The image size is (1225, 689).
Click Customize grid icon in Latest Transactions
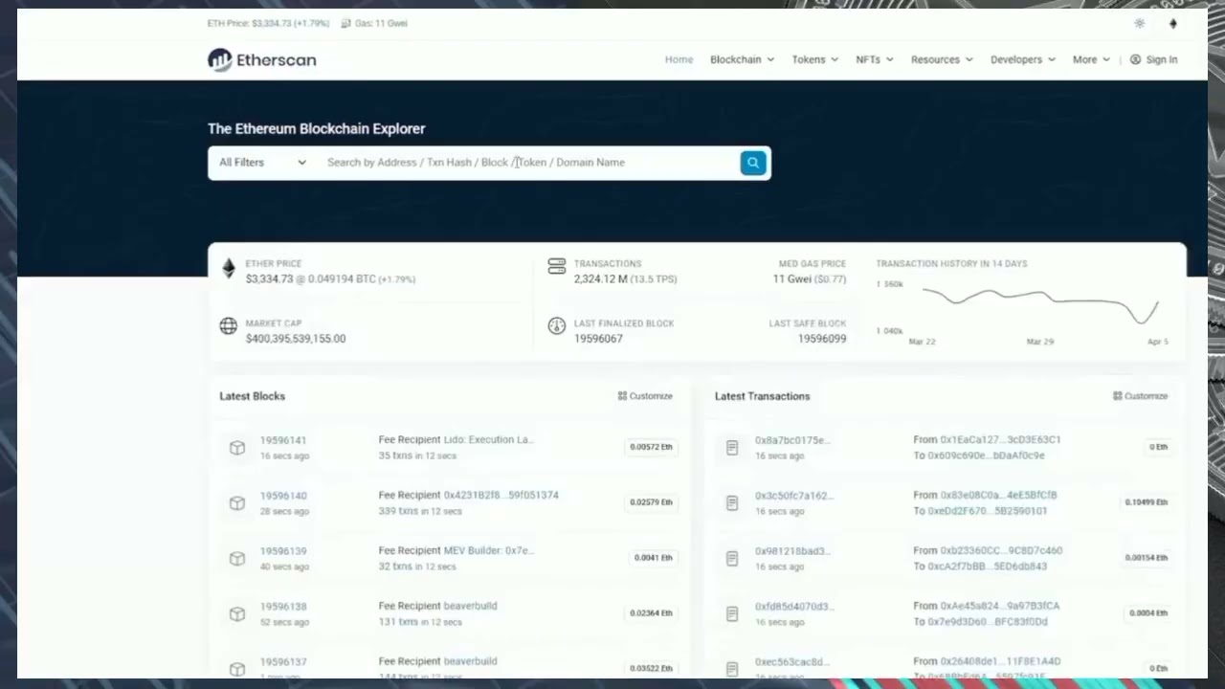coord(1117,396)
